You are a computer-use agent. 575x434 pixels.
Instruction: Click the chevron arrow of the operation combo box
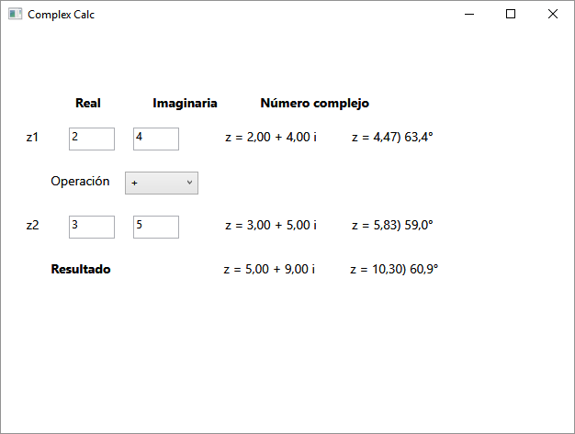tap(189, 183)
